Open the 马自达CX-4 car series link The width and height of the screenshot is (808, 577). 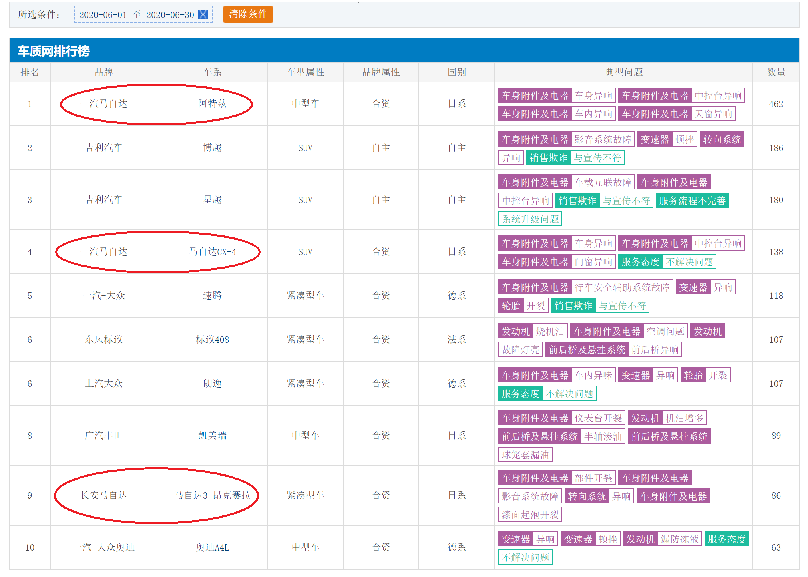(212, 252)
